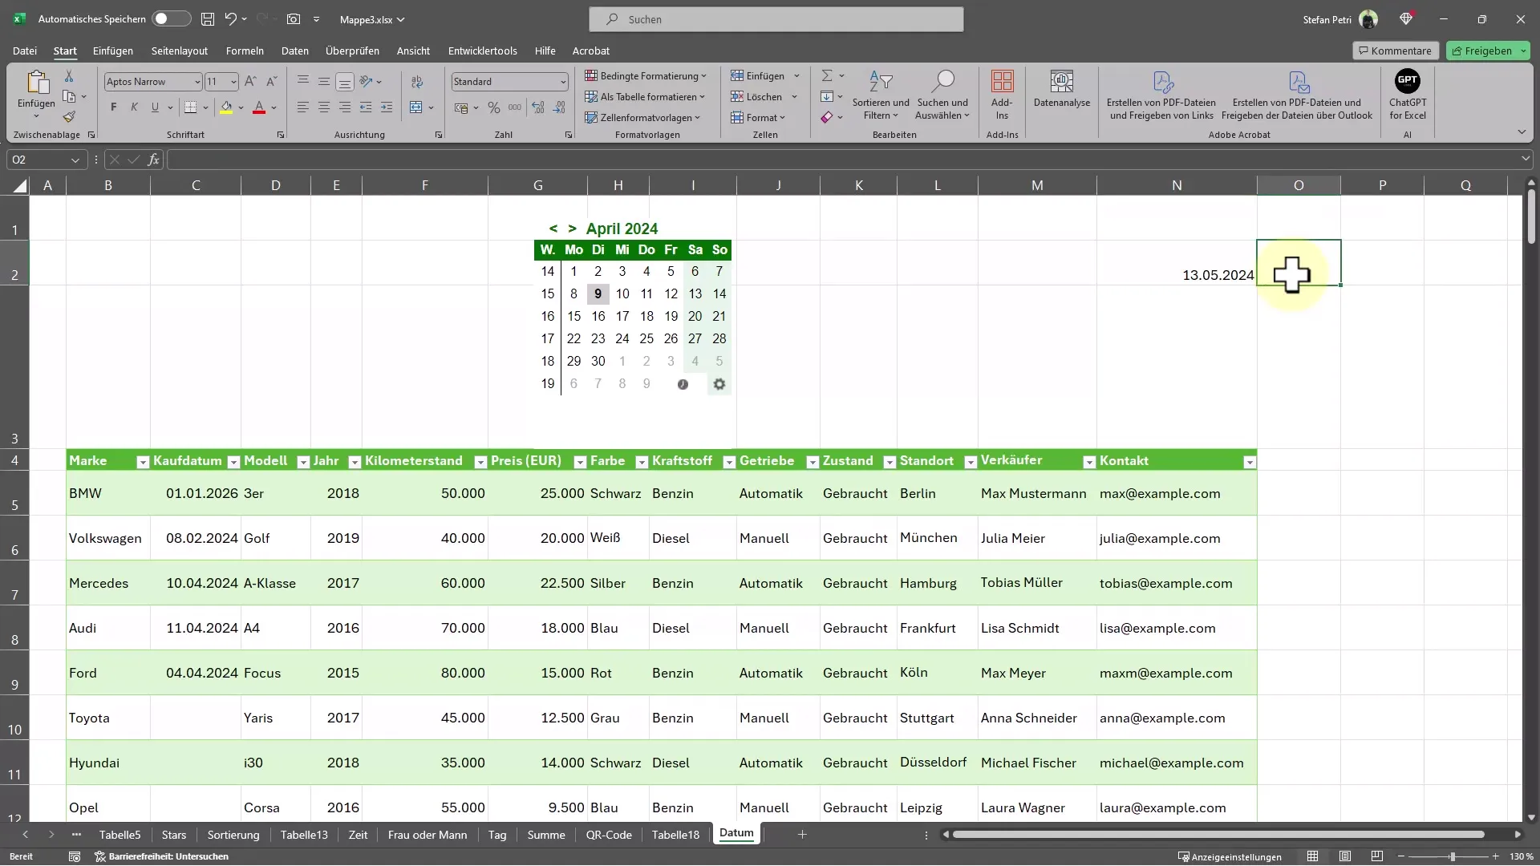Viewport: 1540px width, 866px height.
Task: Click the Freigeben button
Action: (1488, 50)
